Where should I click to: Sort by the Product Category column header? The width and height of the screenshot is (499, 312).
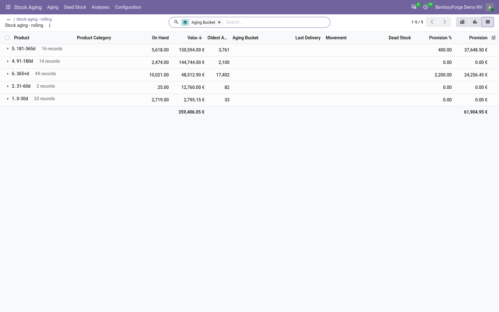[x=94, y=38]
